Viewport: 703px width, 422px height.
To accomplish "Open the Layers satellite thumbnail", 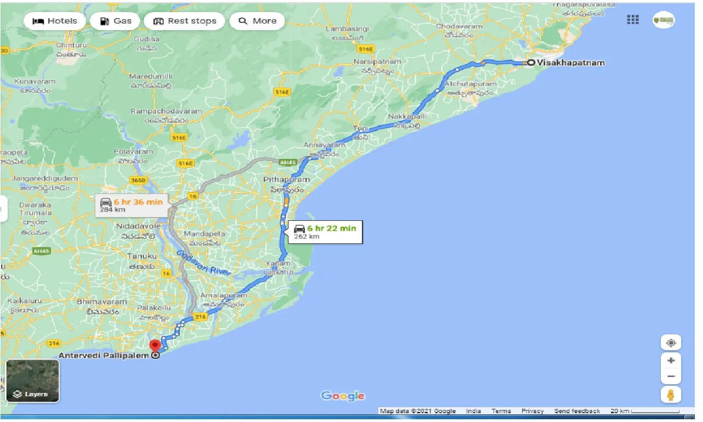I will (x=32, y=381).
